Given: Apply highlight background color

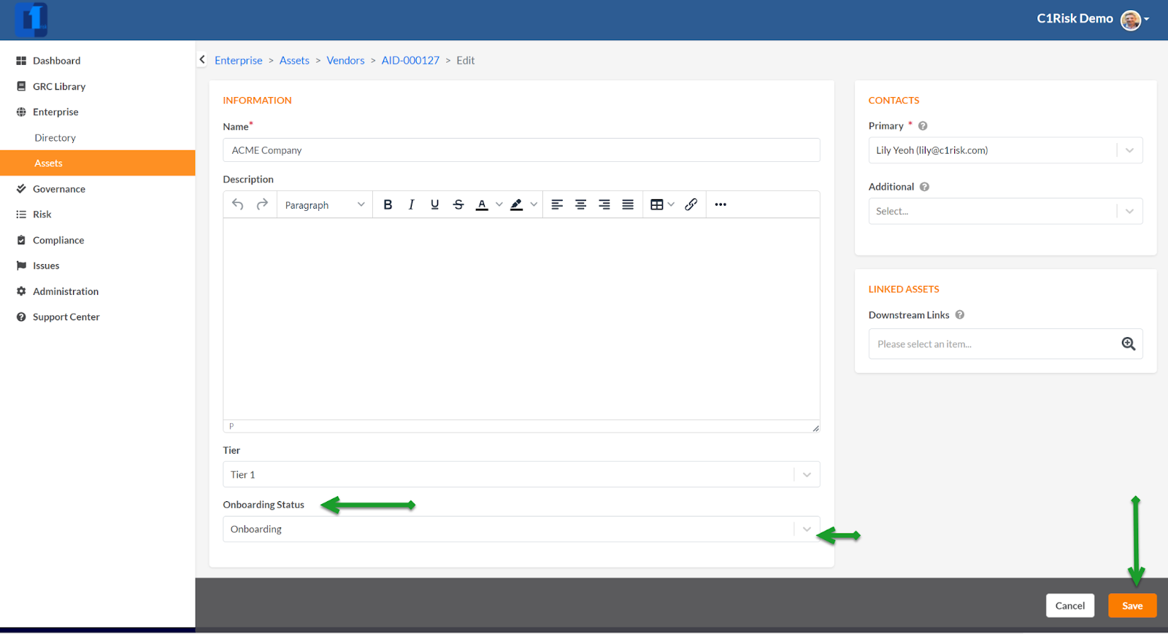Looking at the screenshot, I should [516, 204].
